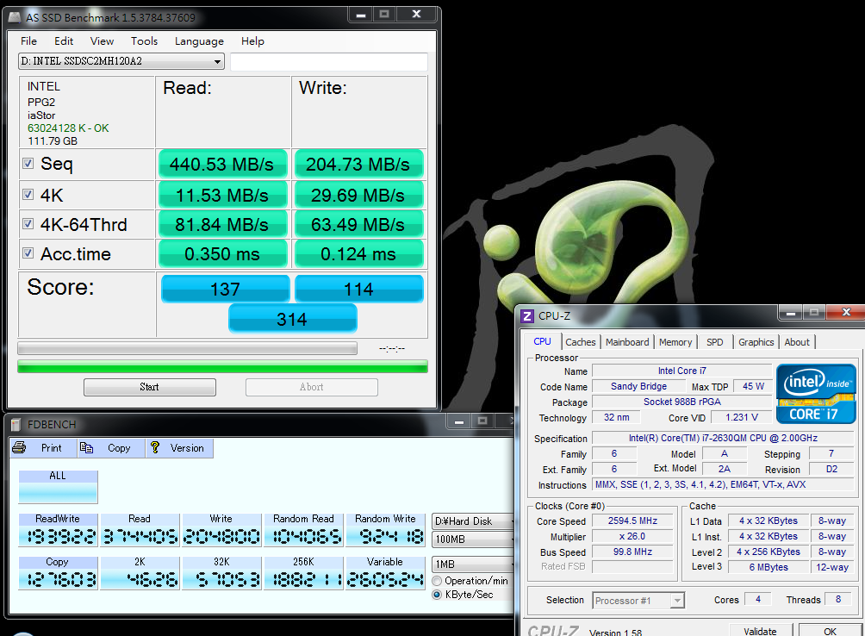
Task: Open the View menu in AS SSD
Action: (x=102, y=41)
